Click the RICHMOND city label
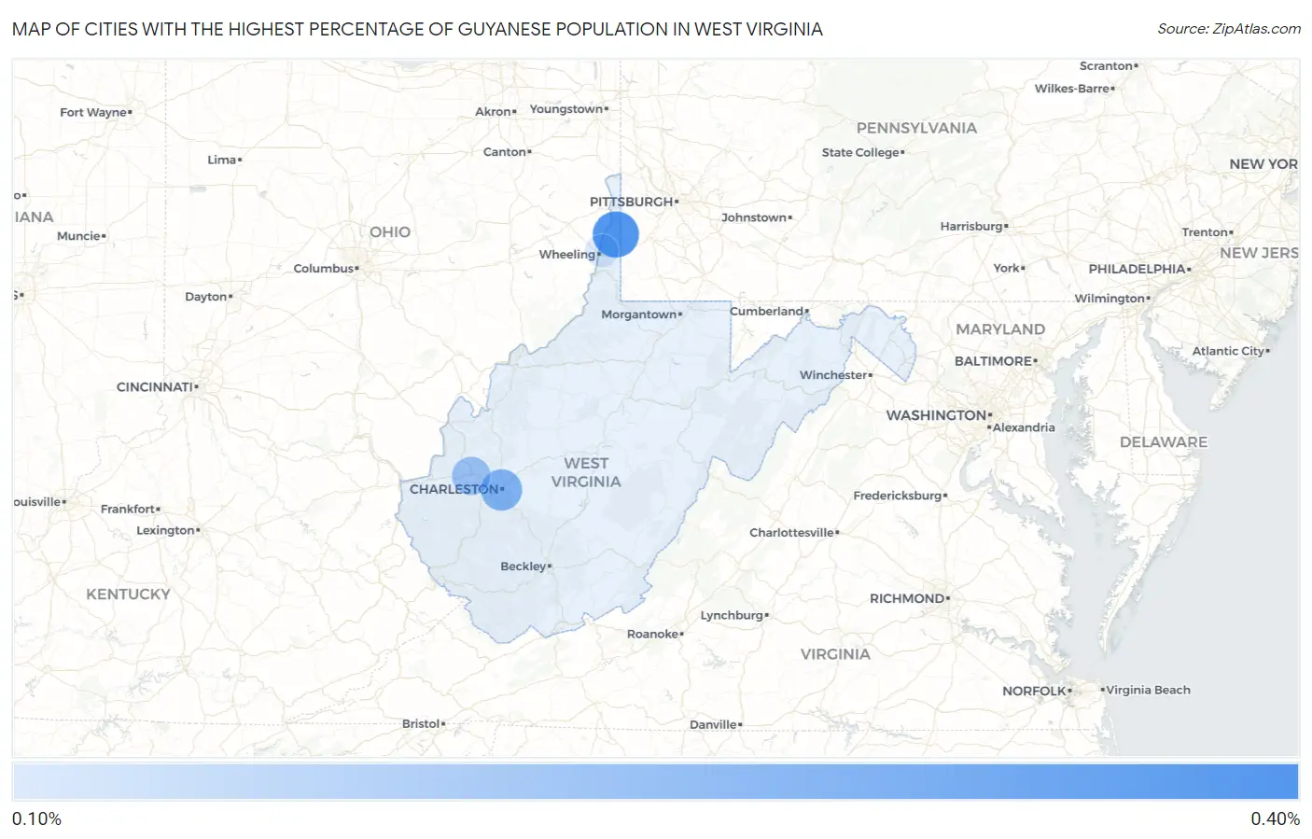1312x839 pixels. 907,598
